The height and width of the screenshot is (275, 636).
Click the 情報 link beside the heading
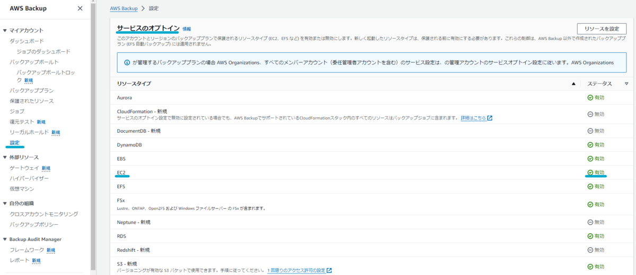click(187, 29)
